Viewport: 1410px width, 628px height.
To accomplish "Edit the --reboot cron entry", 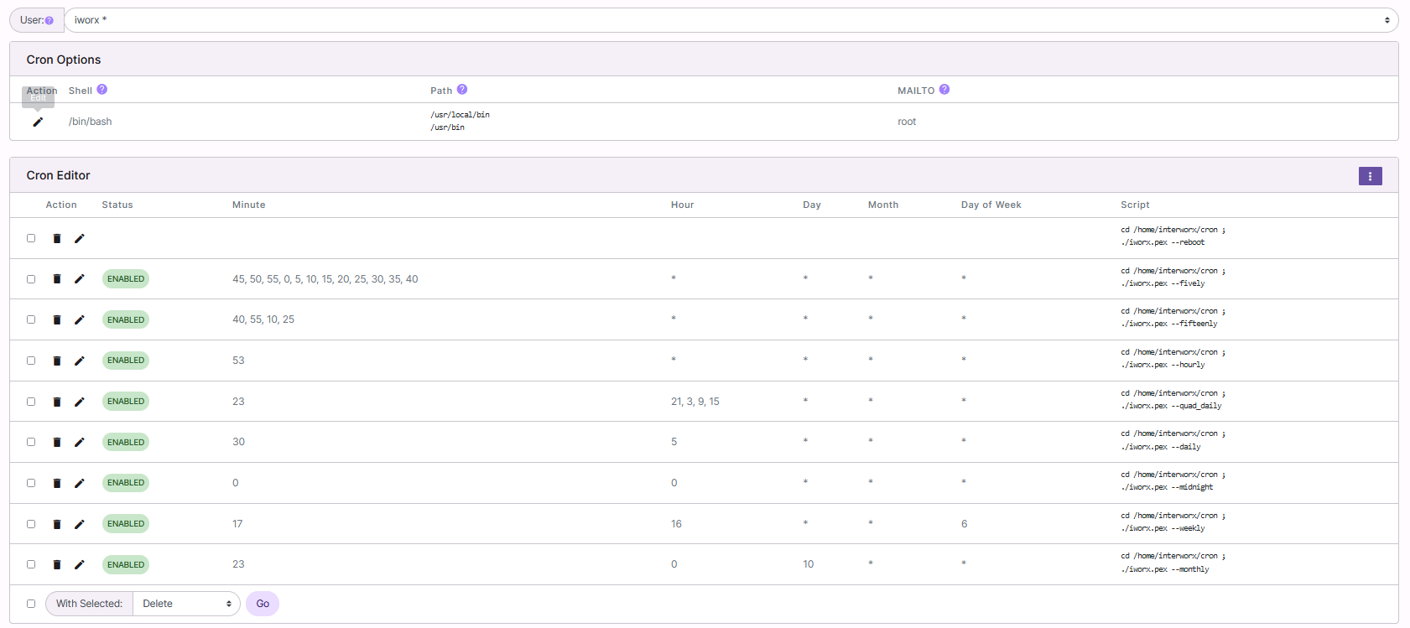I will point(80,238).
